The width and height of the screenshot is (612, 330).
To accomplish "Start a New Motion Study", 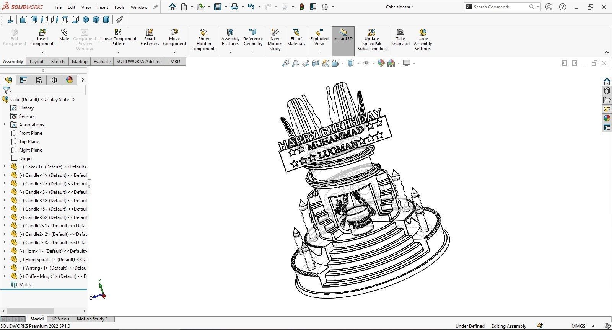I will point(275,40).
